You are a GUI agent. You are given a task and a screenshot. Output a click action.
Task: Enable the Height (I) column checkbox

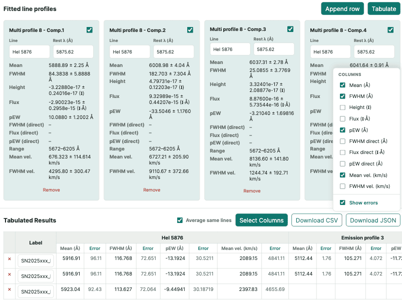coord(342,107)
